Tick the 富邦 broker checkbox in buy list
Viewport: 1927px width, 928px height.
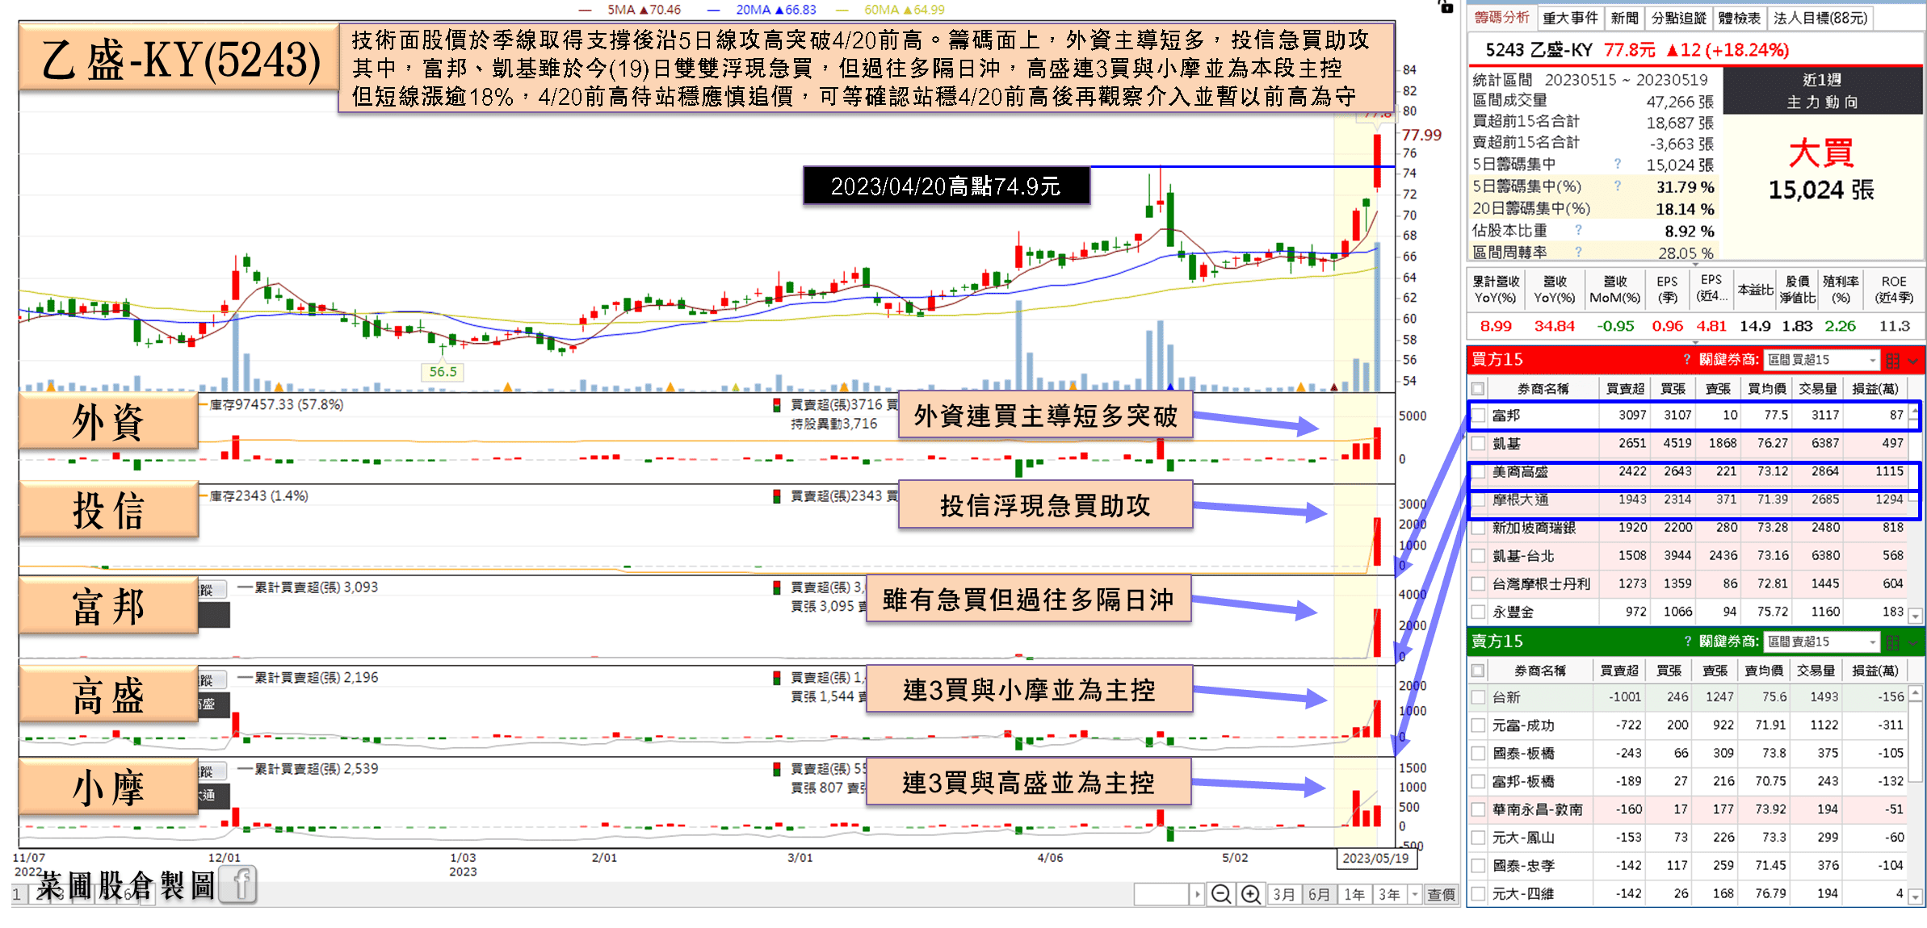click(1478, 415)
